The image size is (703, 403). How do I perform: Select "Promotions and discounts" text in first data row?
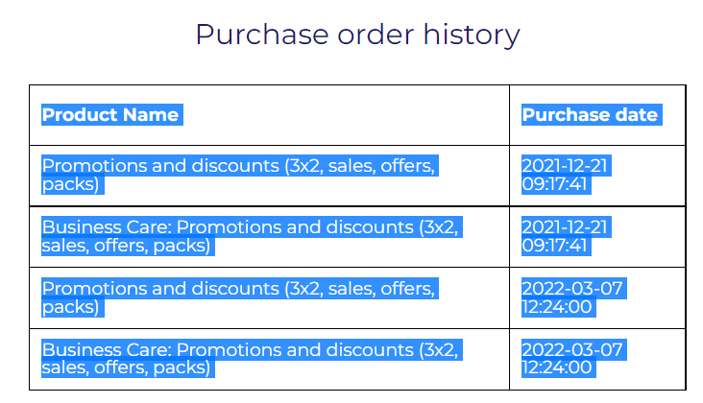click(x=159, y=166)
